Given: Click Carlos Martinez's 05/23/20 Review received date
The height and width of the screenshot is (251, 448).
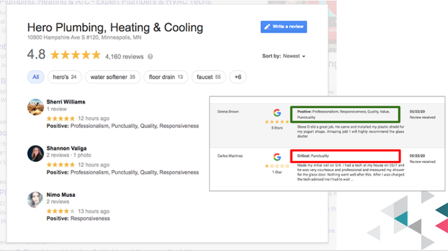Looking at the screenshot, I should (422, 159).
